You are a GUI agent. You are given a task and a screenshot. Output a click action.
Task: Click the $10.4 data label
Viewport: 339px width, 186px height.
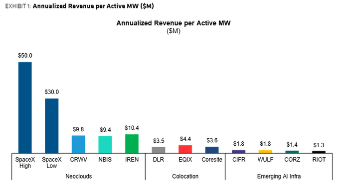(132, 128)
